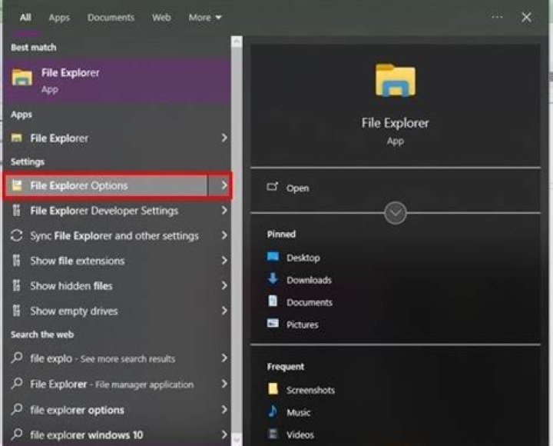Screen dimensions: 553x446
Task: Select the 'Show hidden files' result
Action: [71, 286]
